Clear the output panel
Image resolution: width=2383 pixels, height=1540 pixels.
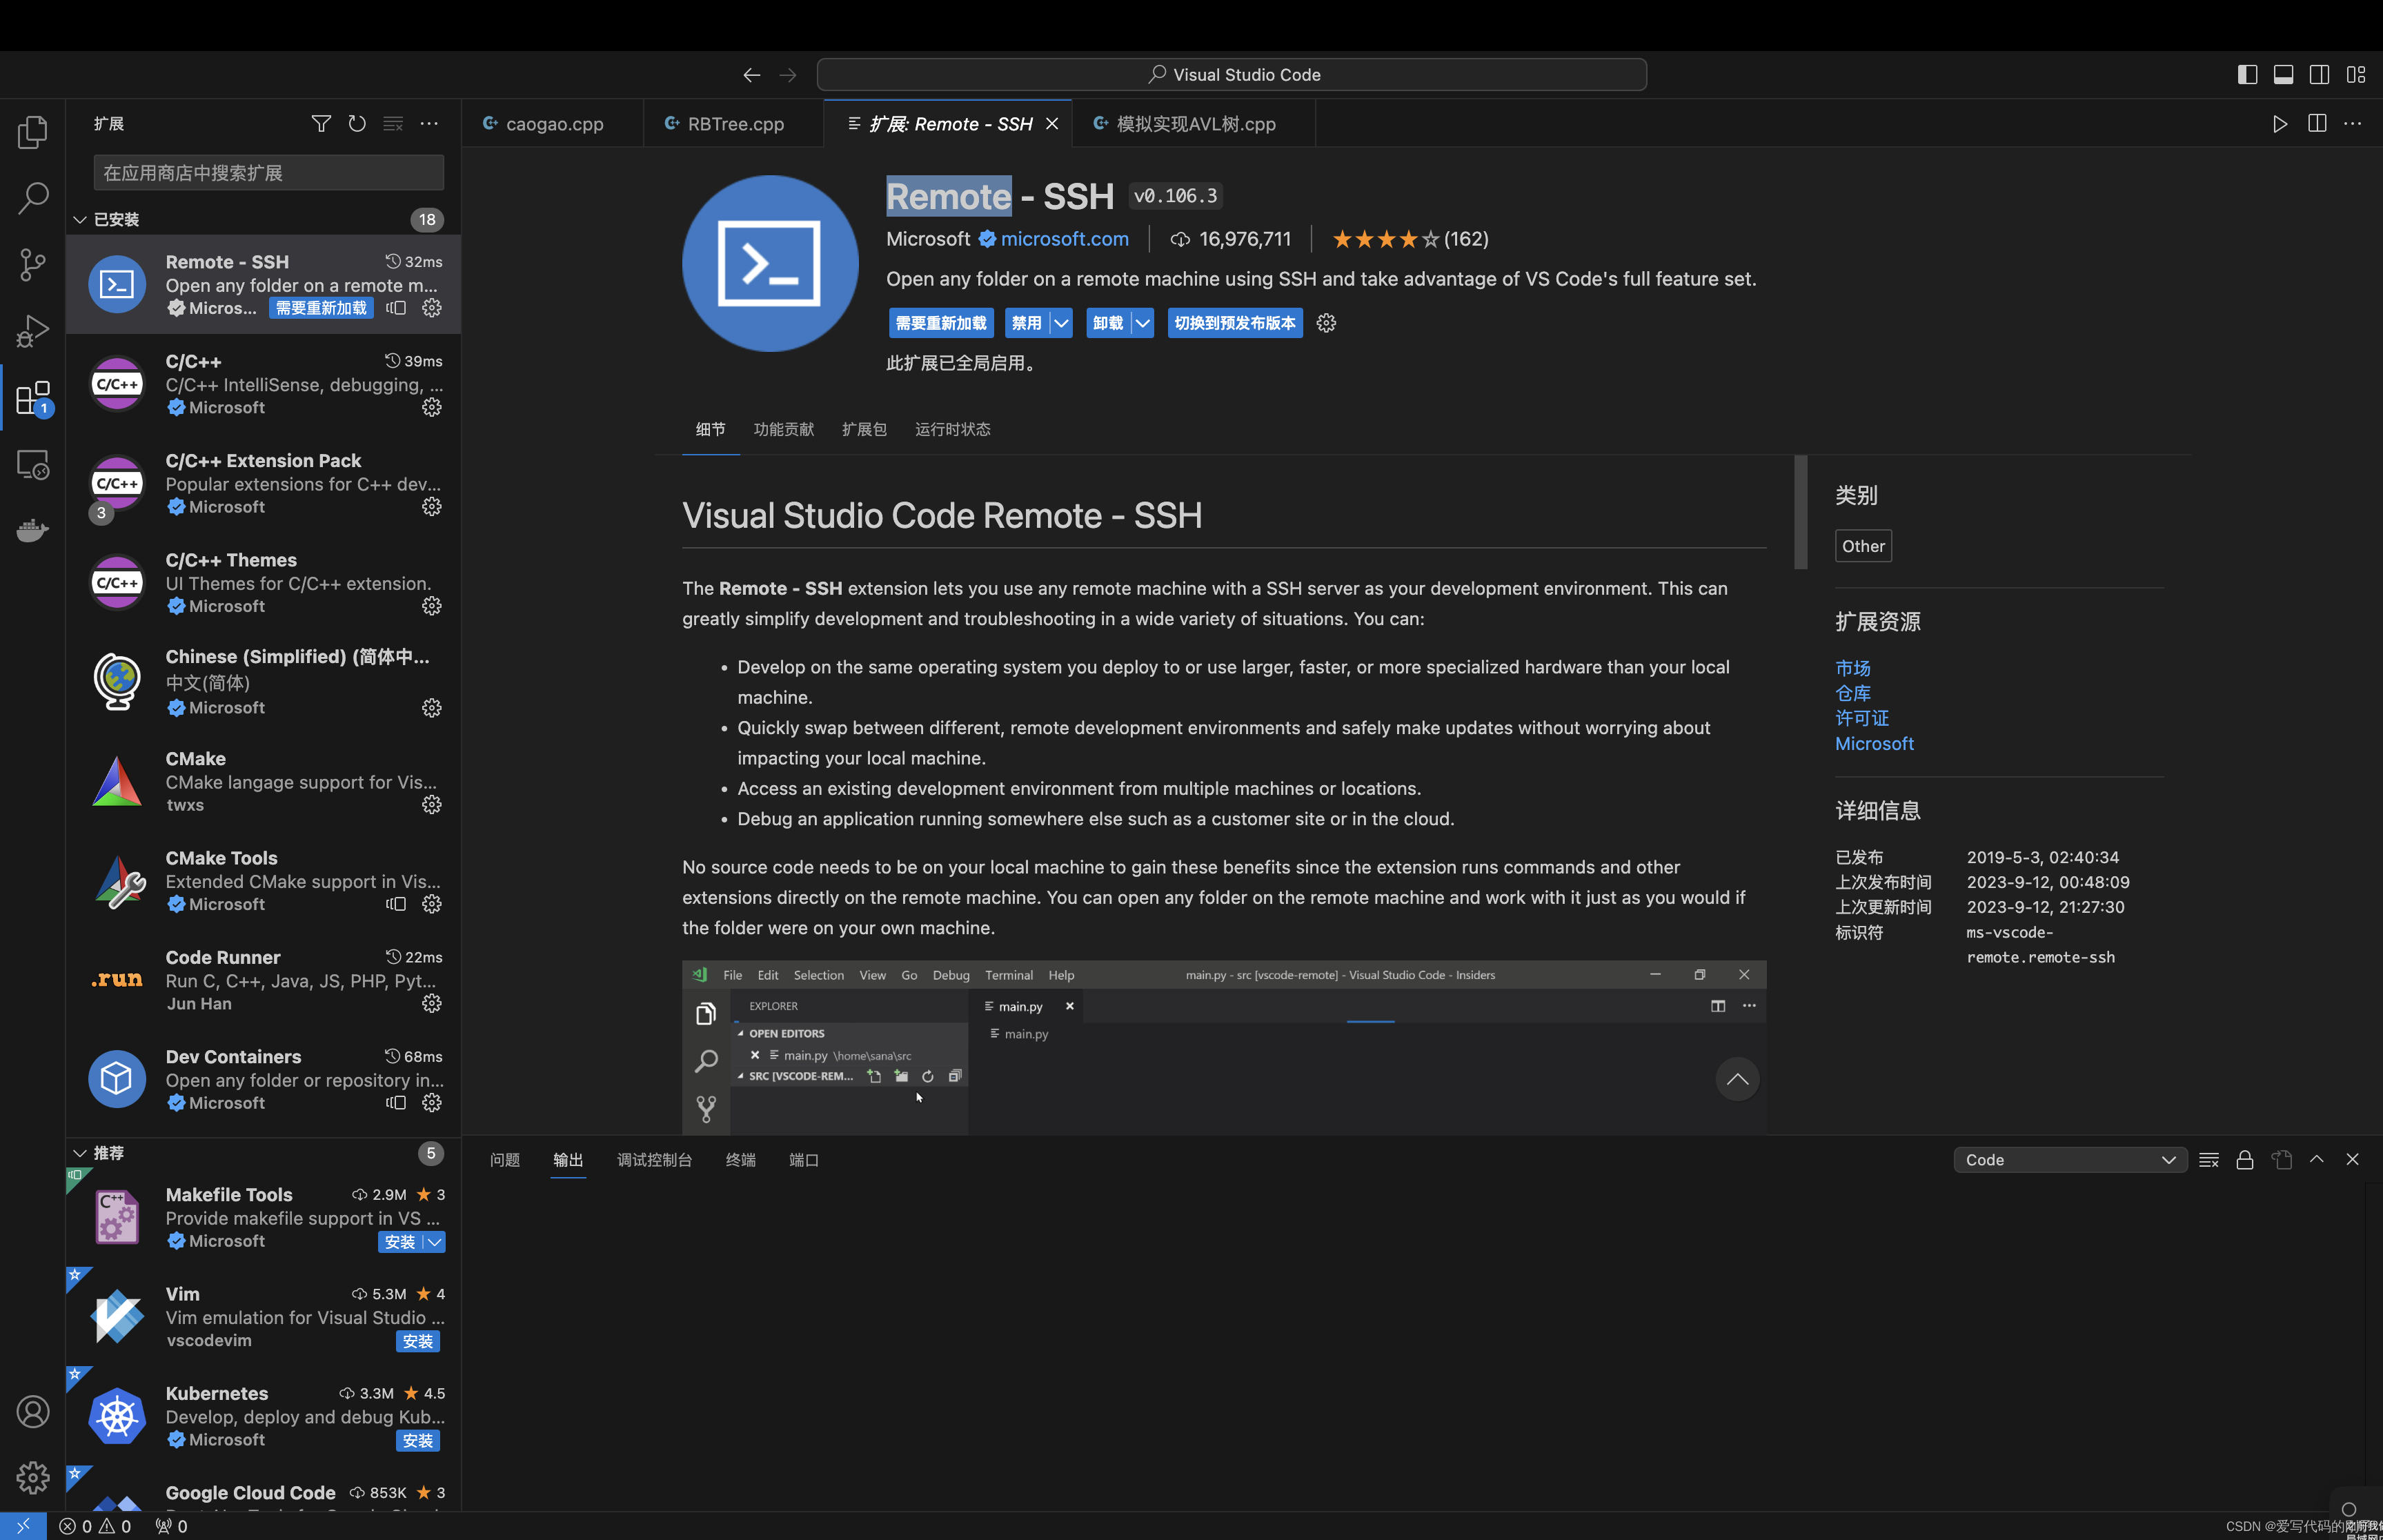pos(2209,1159)
